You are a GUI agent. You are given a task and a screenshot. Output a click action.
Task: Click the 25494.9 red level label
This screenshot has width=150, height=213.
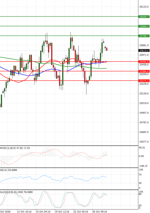pos(144,62)
